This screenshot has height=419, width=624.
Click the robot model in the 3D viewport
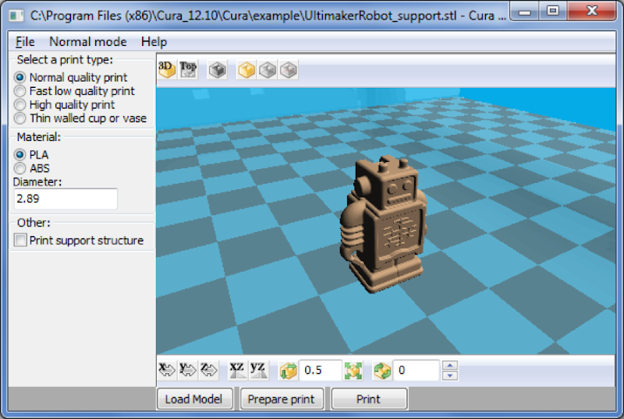click(382, 224)
